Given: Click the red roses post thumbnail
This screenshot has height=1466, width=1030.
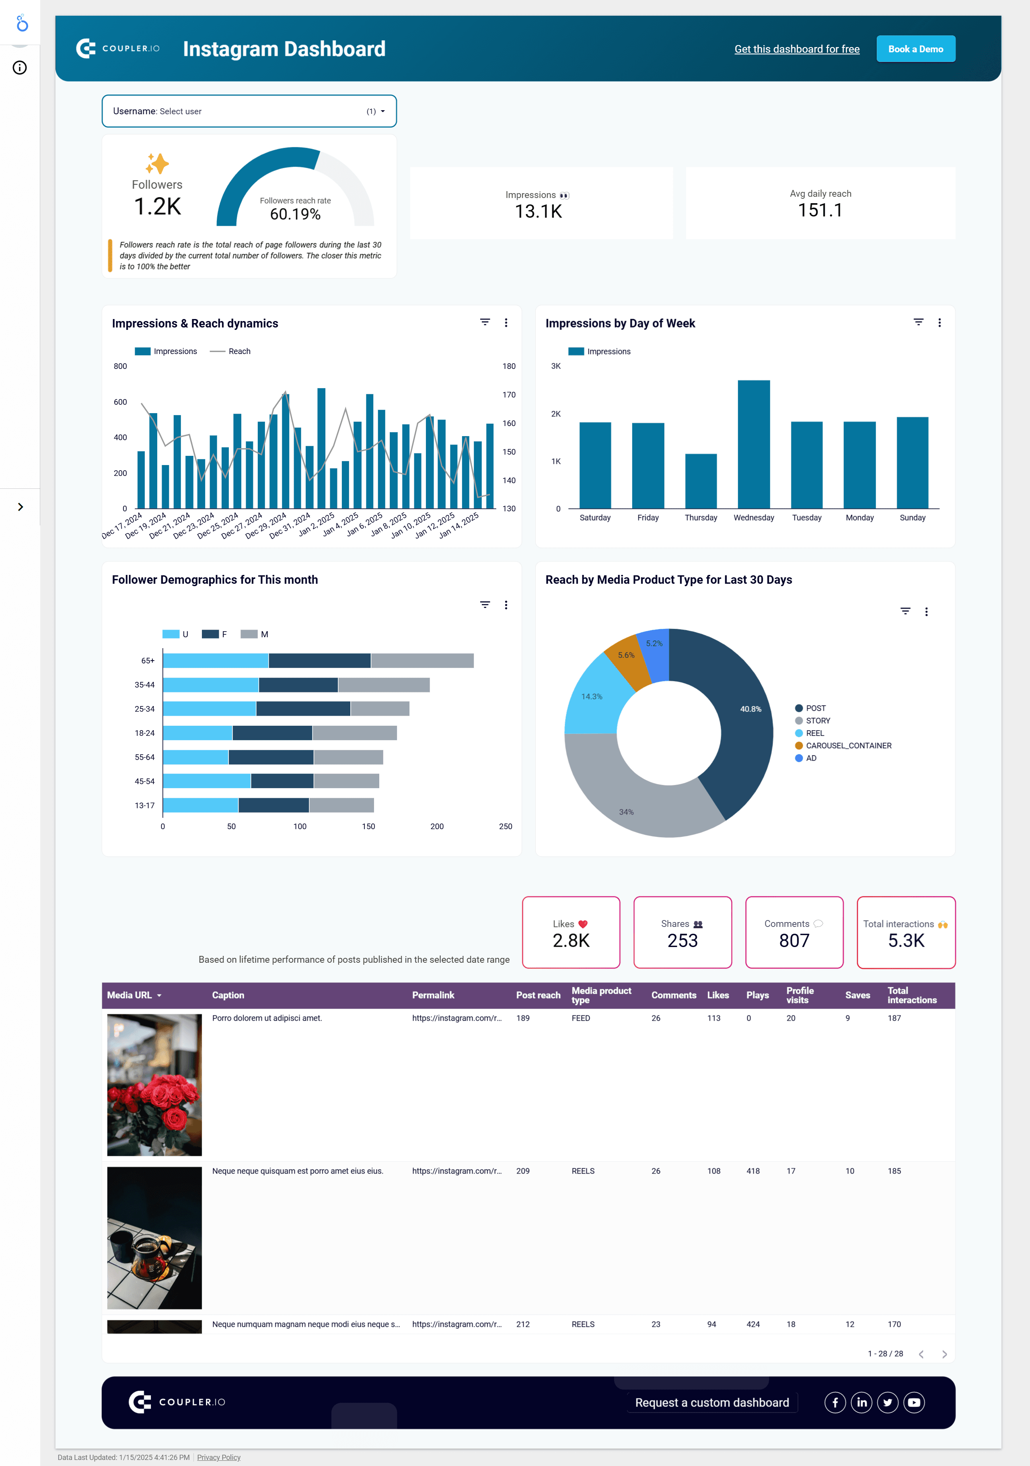Looking at the screenshot, I should click(154, 1084).
